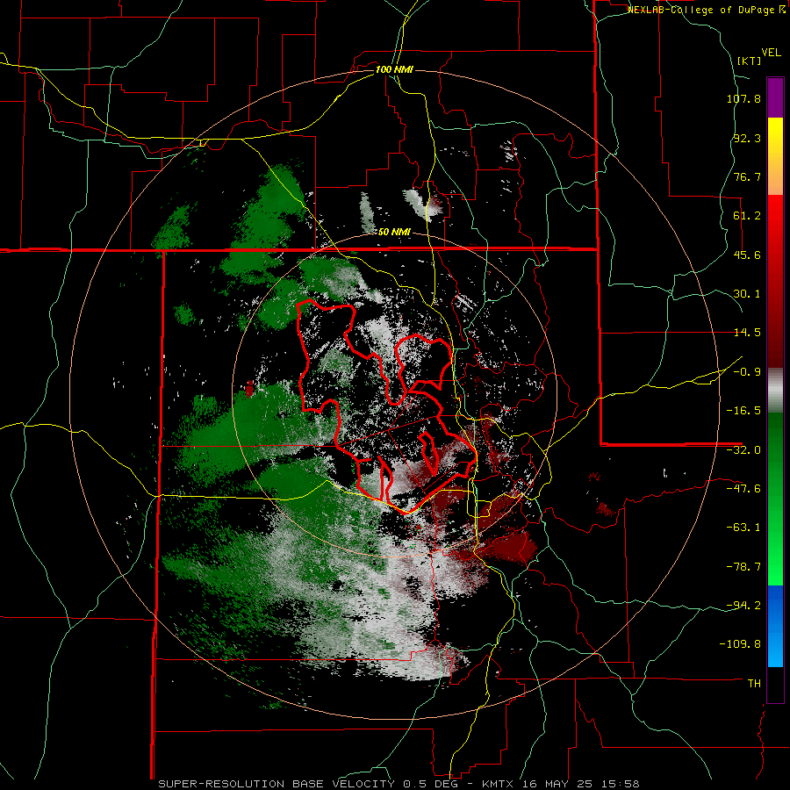Click the 107.8 velocity scale value
This screenshot has height=790, width=790.
(x=743, y=98)
